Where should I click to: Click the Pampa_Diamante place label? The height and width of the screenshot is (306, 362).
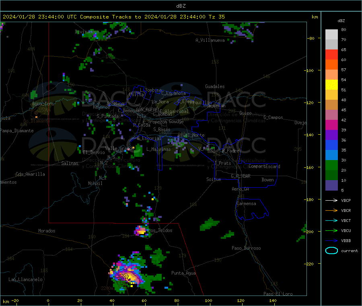pyautogui.click(x=17, y=131)
